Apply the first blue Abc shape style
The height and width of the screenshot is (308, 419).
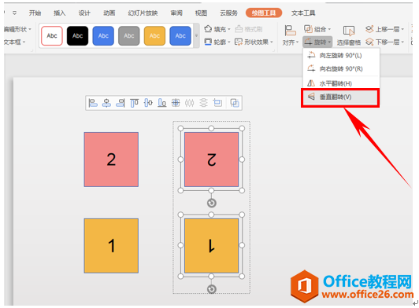coord(103,35)
